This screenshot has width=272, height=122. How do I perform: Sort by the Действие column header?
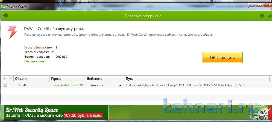tap(105, 79)
